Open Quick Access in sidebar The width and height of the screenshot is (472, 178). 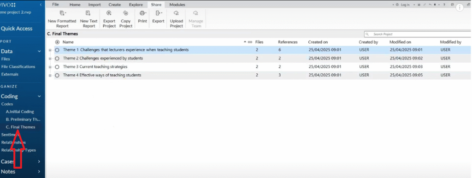[x=17, y=29]
